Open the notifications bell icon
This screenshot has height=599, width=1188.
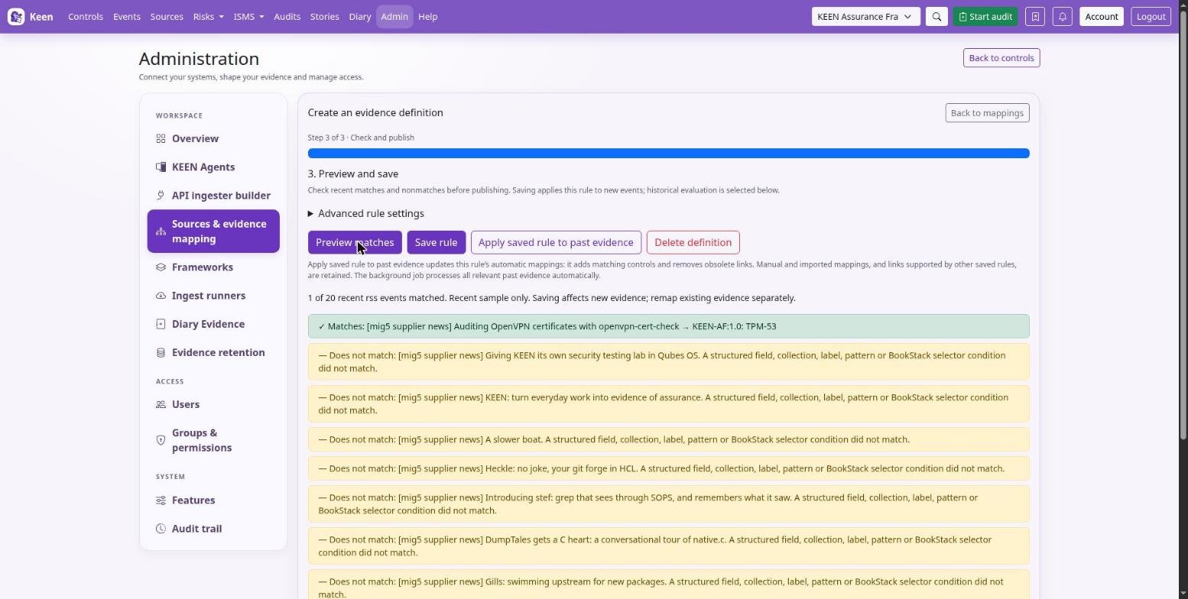[1062, 17]
